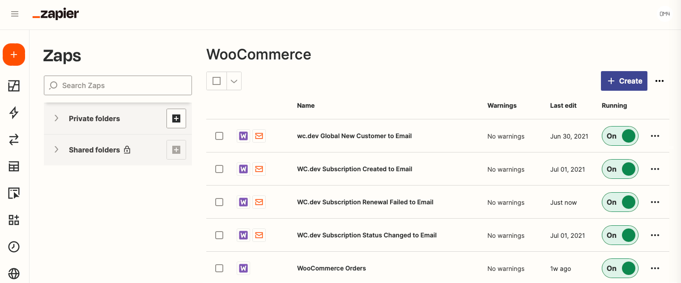Disable the wc.dev Global New Customer Zap

click(x=620, y=136)
